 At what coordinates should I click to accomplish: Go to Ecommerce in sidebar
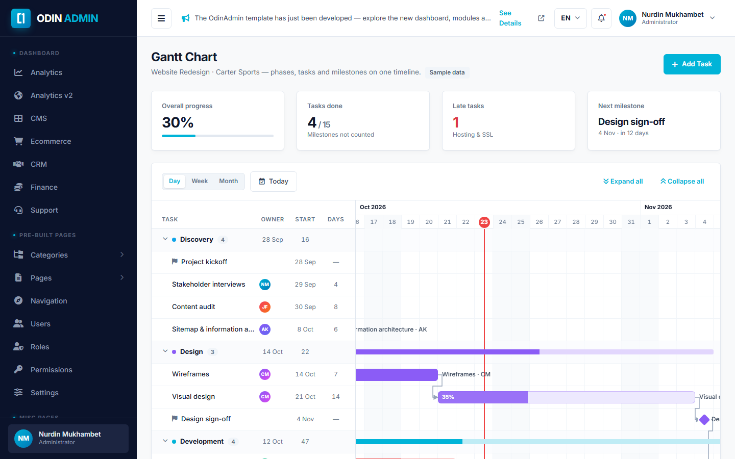coord(68,141)
